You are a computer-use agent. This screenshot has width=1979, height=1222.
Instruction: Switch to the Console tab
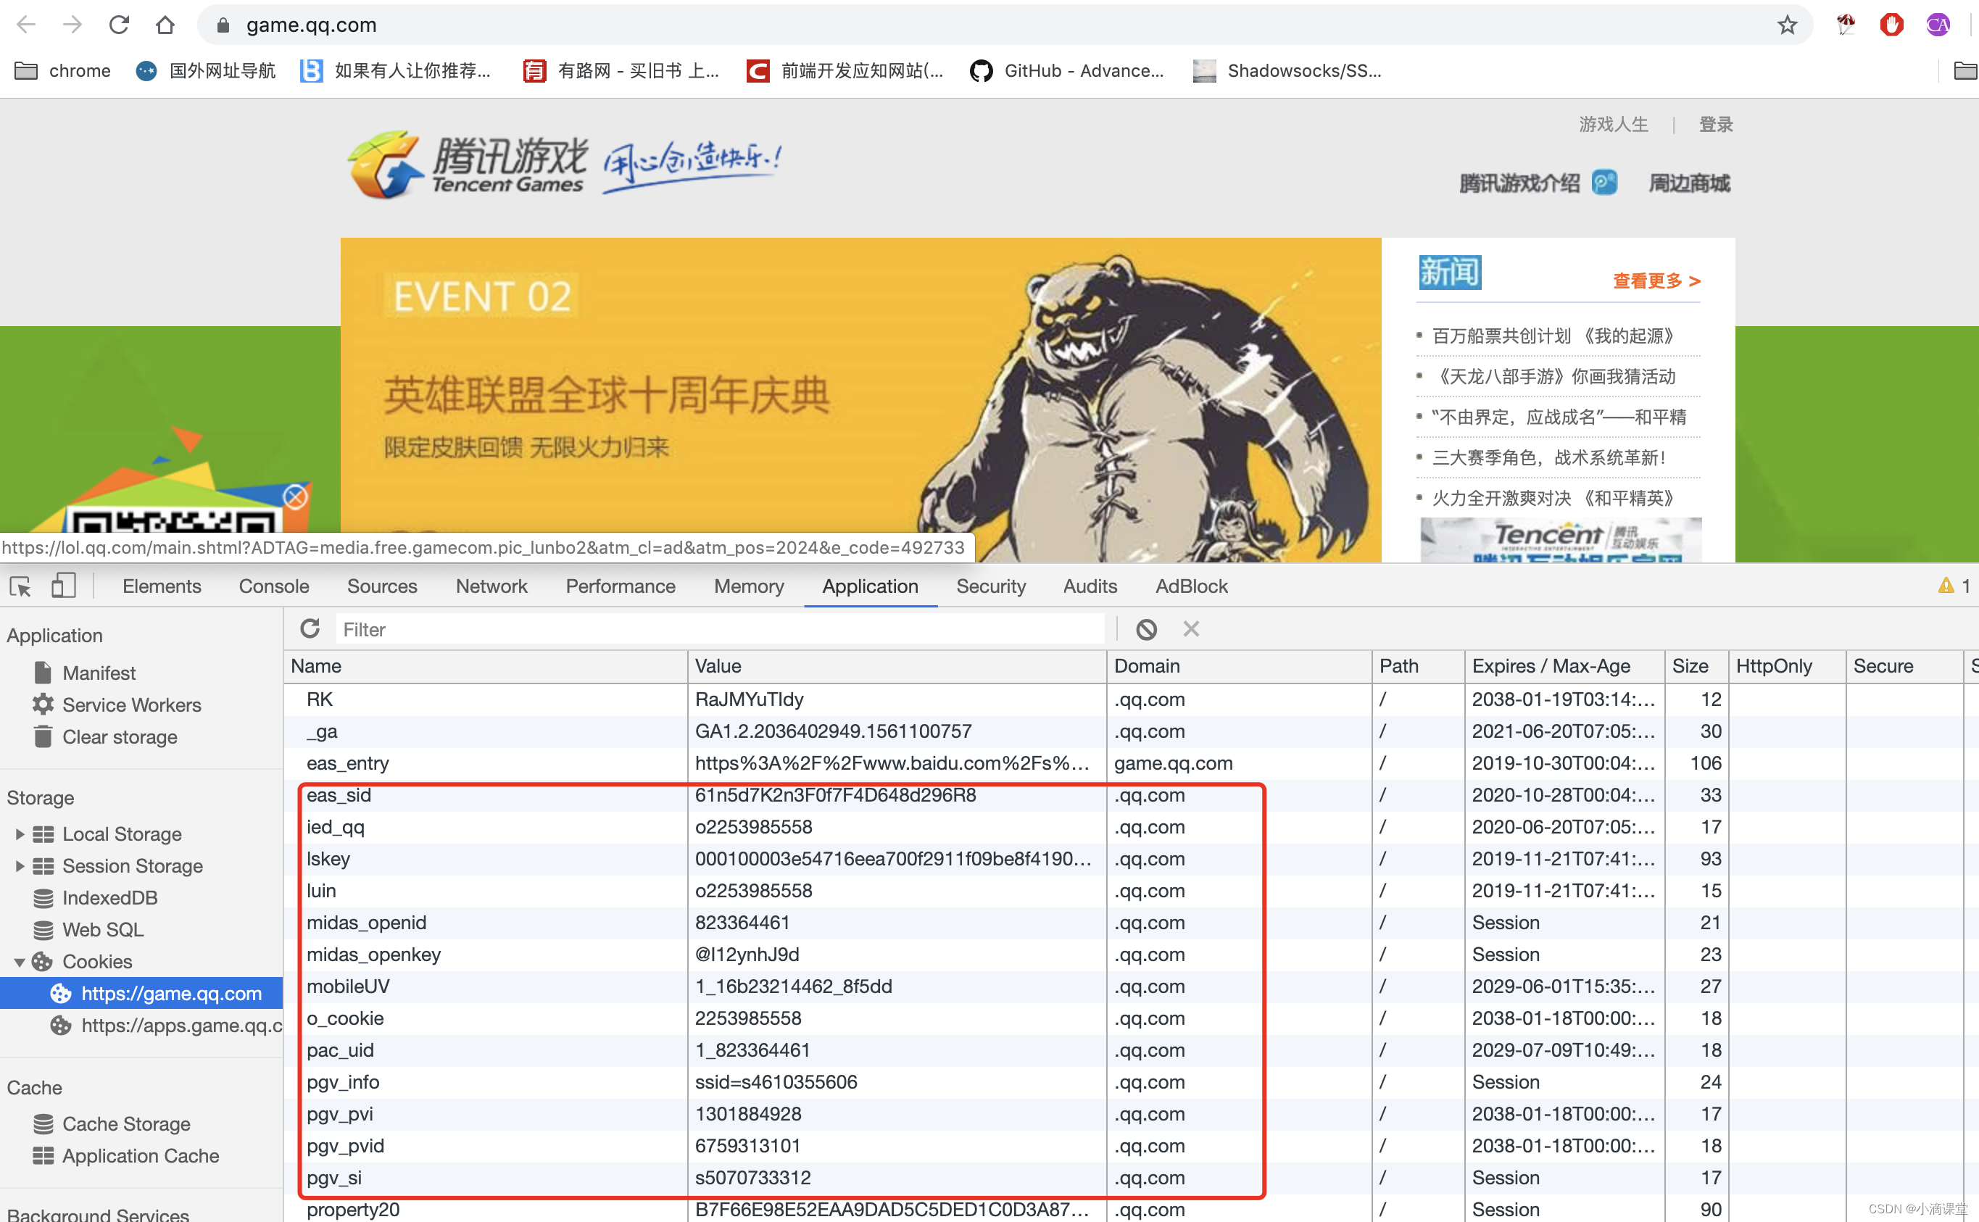click(274, 586)
